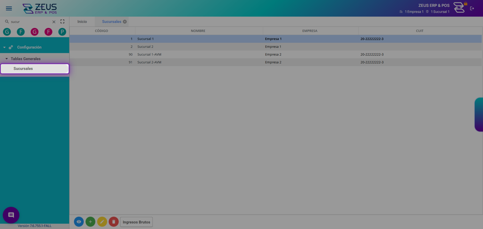Click the Ingresos Brutos button
This screenshot has width=483, height=229.
[136, 222]
